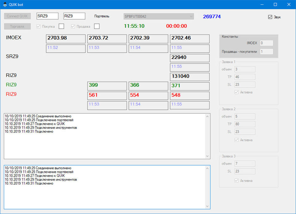
Task: Click 'Подключение инструментов' line in lower log
Action: [x=41, y=179]
